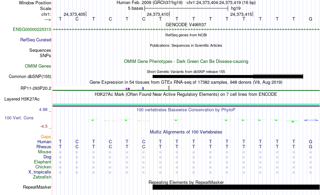320x195 pixels.
Task: Click the Human Feb. 2009 (GRCh37/hg19) header text
Action: pos(150,3)
